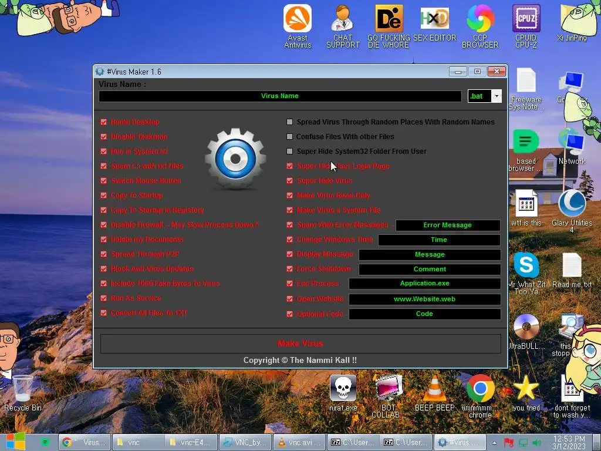Image resolution: width=601 pixels, height=451 pixels.
Task: Click the Make Virus button
Action: point(300,343)
